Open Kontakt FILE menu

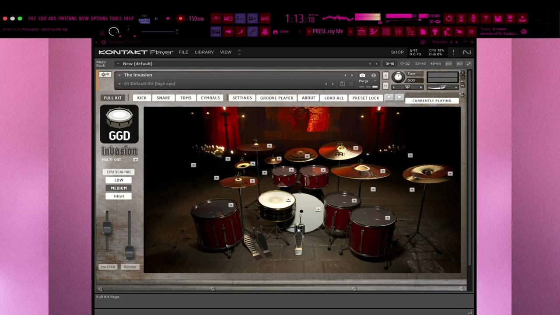click(x=183, y=52)
